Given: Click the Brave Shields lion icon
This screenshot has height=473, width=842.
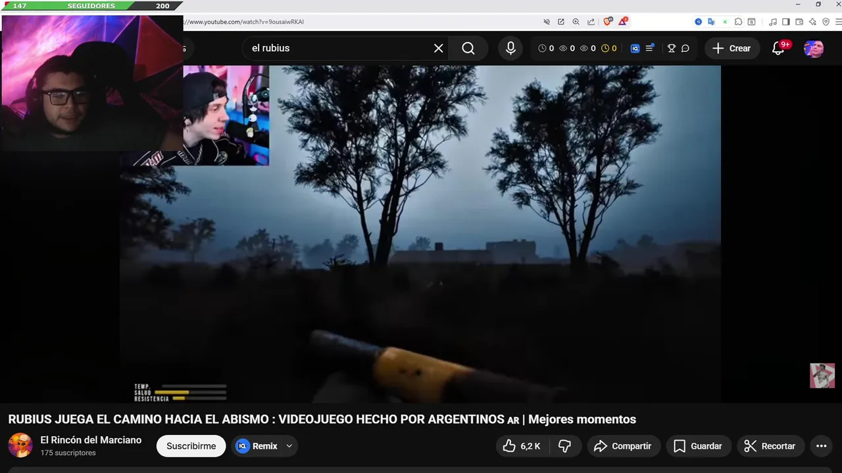Looking at the screenshot, I should 608,22.
